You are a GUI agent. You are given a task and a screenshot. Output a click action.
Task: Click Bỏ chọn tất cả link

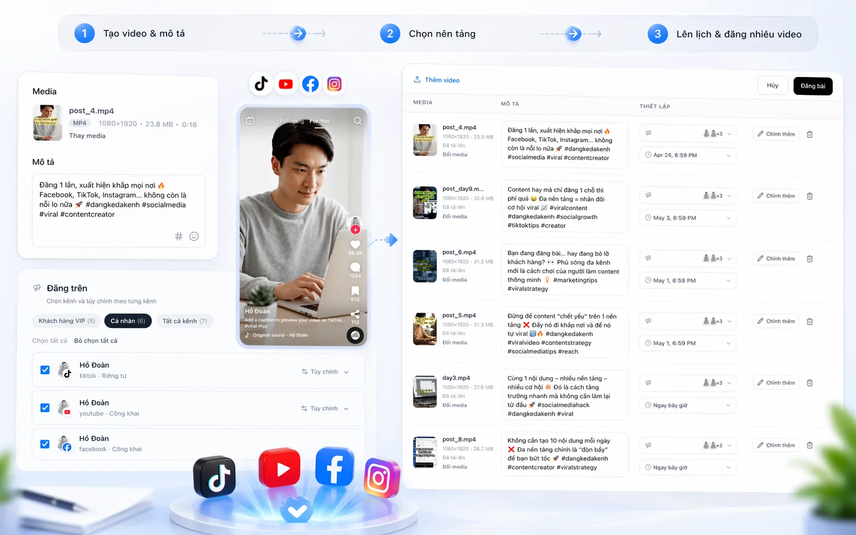pyautogui.click(x=96, y=341)
